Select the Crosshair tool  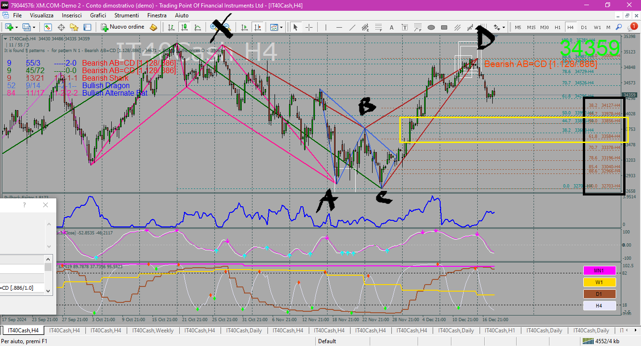point(309,27)
